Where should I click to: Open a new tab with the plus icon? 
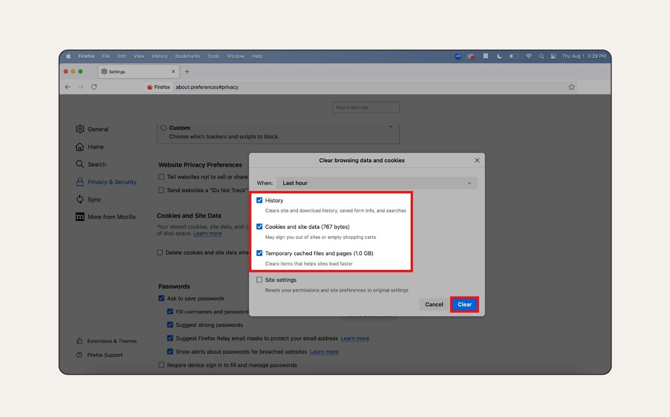click(187, 72)
